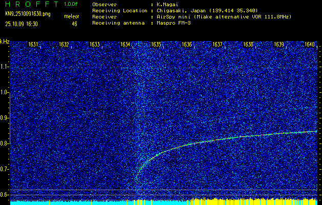This screenshot has width=322, height=205.
Task: Click the meteor count value 46
Action: click(x=75, y=24)
